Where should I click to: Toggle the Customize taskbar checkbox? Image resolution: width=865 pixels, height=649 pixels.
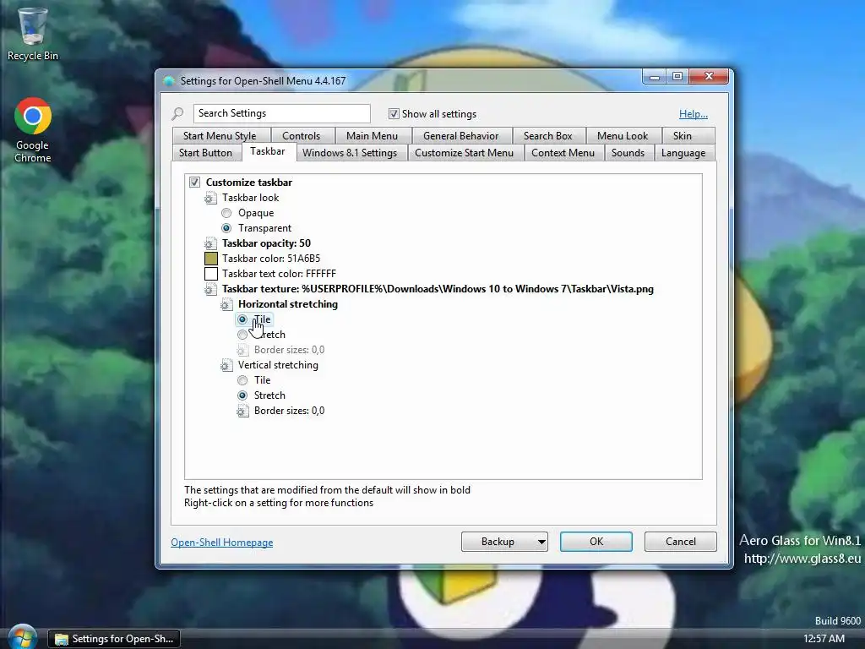pyautogui.click(x=194, y=183)
